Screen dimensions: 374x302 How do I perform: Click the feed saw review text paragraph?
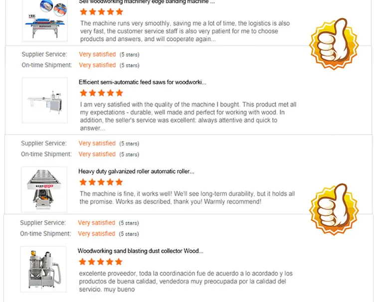pos(188,116)
